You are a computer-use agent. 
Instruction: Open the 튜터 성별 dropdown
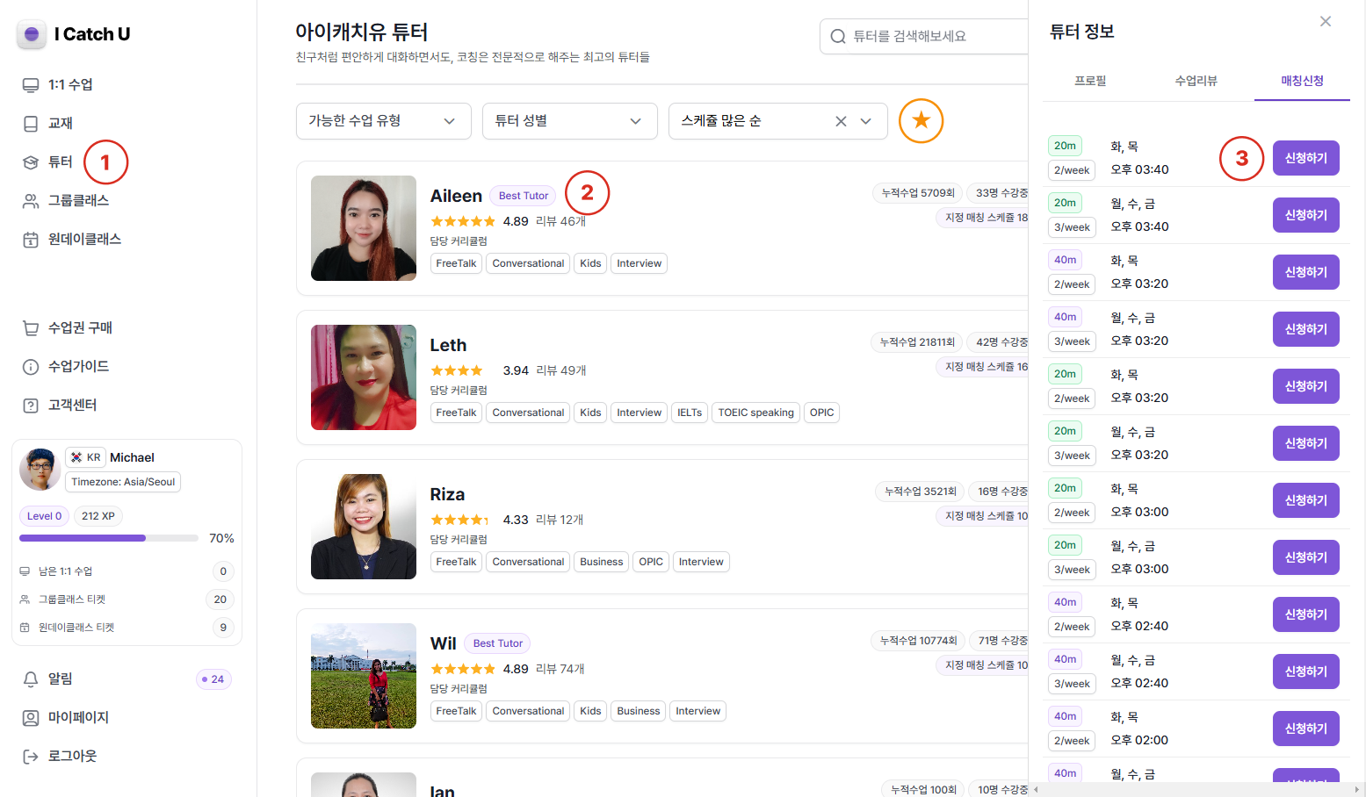(570, 121)
